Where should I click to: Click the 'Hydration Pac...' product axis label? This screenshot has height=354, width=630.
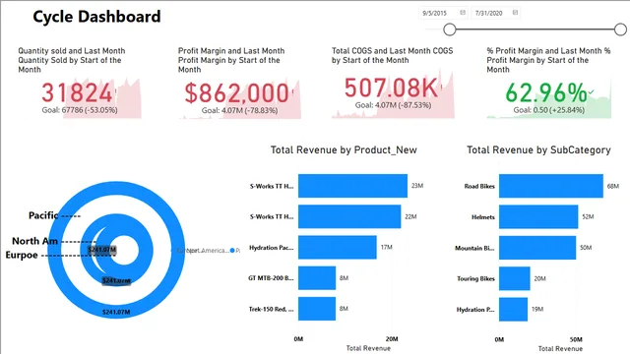click(272, 248)
